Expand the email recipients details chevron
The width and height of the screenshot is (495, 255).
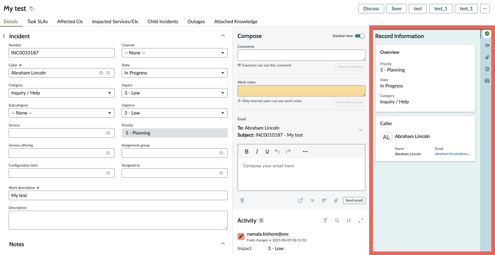(361, 130)
